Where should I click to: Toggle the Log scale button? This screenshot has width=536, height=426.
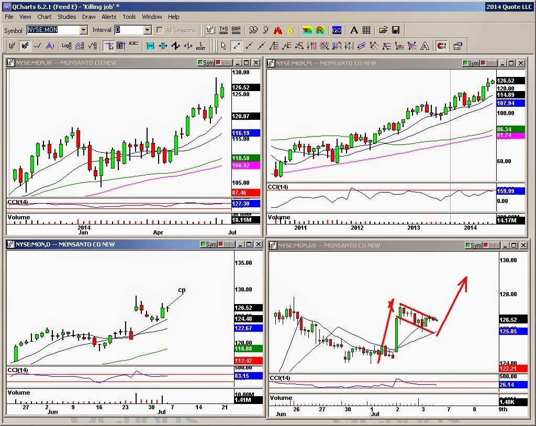(x=66, y=46)
